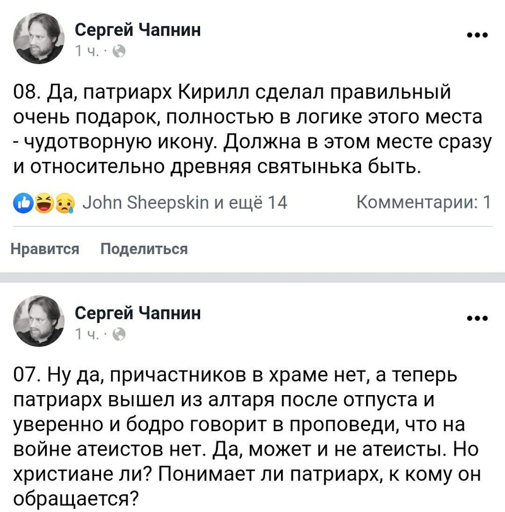Image resolution: width=505 pixels, height=512 pixels.
Task: Open the author's avatar on post 07
Action: (39, 321)
